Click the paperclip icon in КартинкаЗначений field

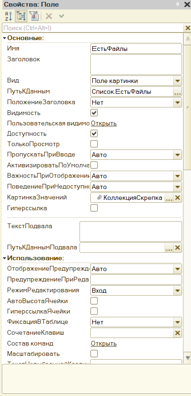coord(99,198)
